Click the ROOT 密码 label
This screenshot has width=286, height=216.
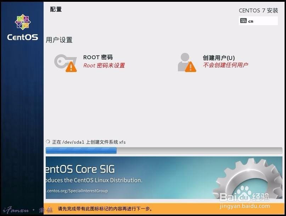click(x=98, y=57)
